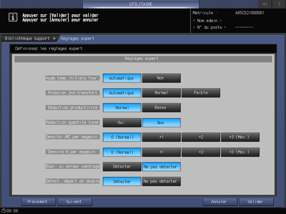Viewport: 286px width, 214px height.
Task: Select 0 (Normal) for Densité N par magasin
Action: [x=122, y=152]
